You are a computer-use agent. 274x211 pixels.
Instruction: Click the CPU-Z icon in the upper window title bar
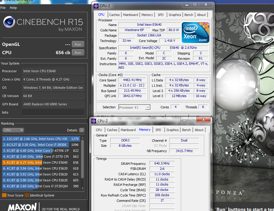click(x=96, y=6)
